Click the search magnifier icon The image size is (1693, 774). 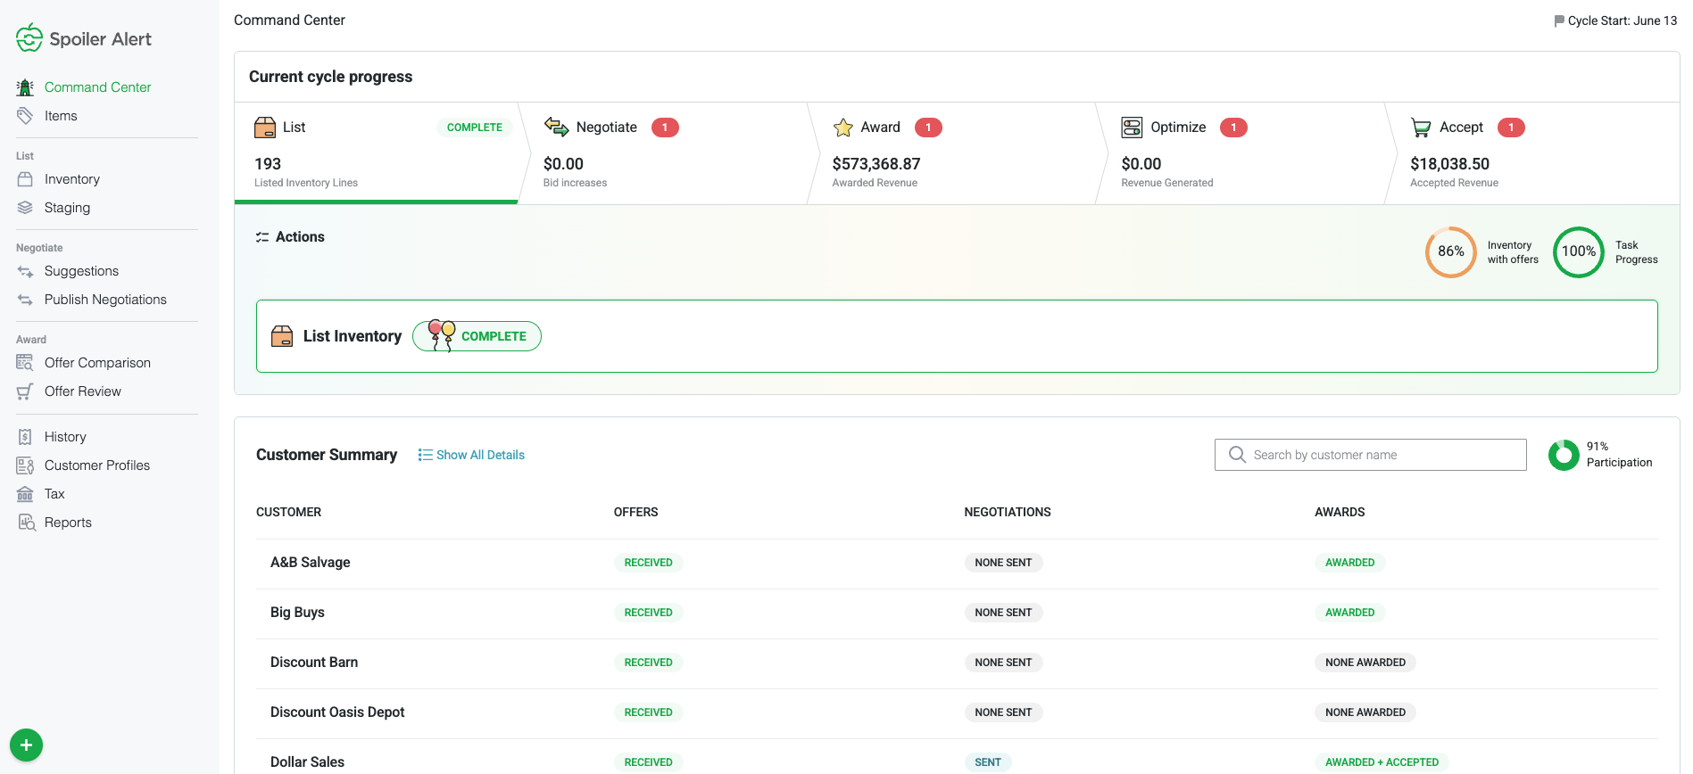click(1237, 455)
